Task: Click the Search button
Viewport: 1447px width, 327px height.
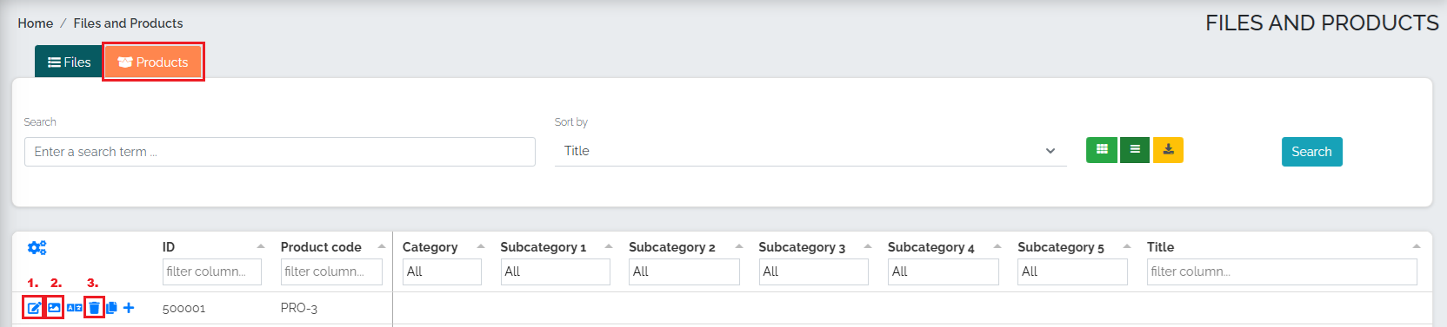Action: [1311, 152]
